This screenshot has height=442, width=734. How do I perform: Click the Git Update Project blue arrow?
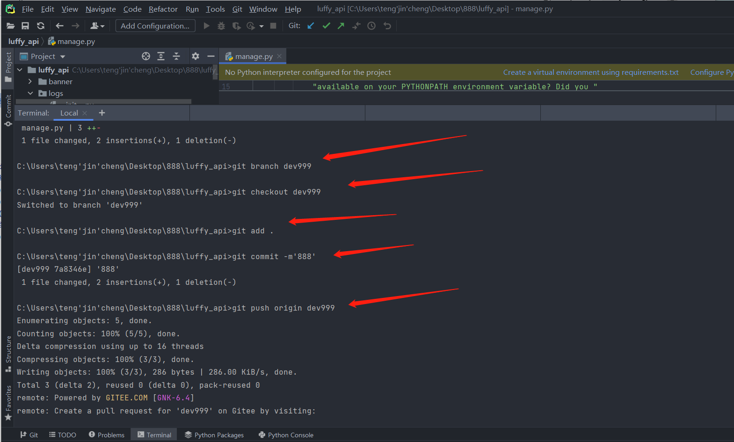[311, 26]
